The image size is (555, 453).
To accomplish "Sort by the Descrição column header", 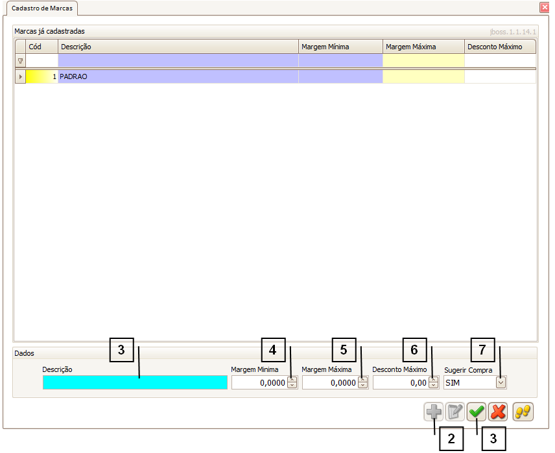I will coord(178,47).
